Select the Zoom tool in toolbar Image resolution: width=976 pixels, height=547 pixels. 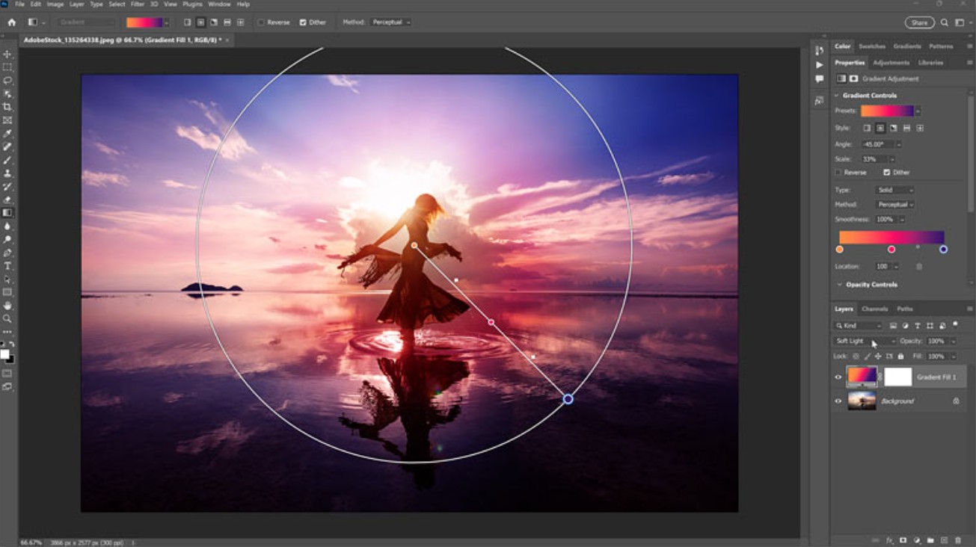7,319
